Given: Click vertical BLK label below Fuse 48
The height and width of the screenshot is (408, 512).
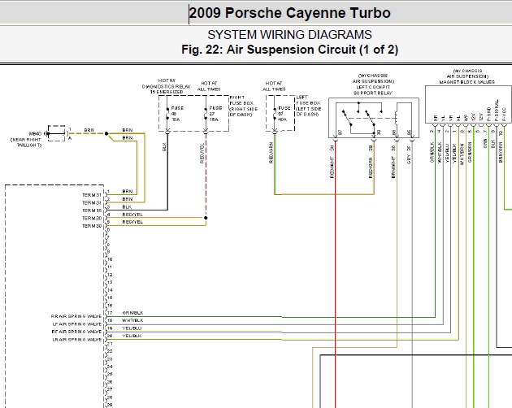Looking at the screenshot, I should 164,146.
